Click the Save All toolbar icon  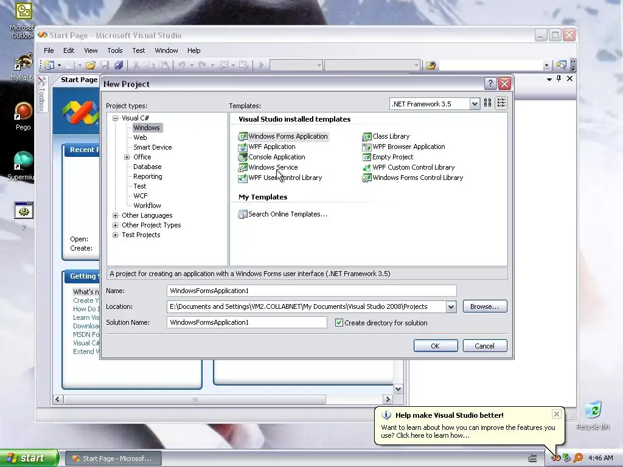[x=119, y=64]
